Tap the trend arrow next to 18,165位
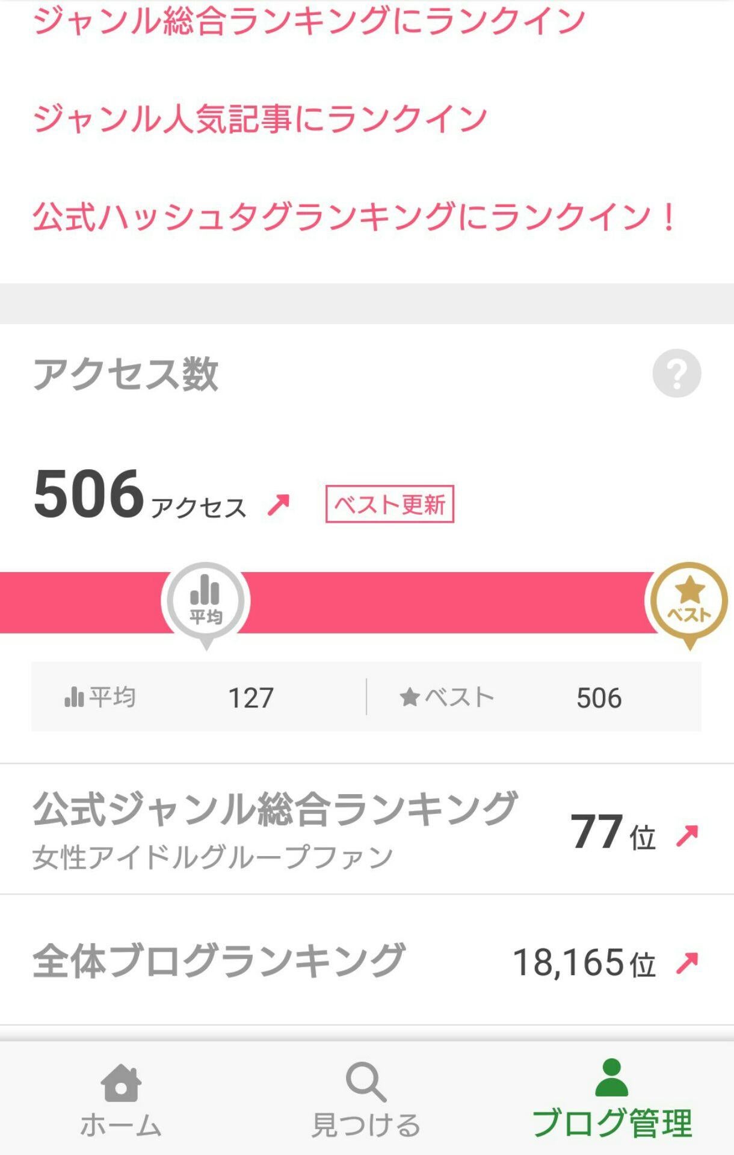Image resolution: width=734 pixels, height=1155 pixels. pos(686,962)
